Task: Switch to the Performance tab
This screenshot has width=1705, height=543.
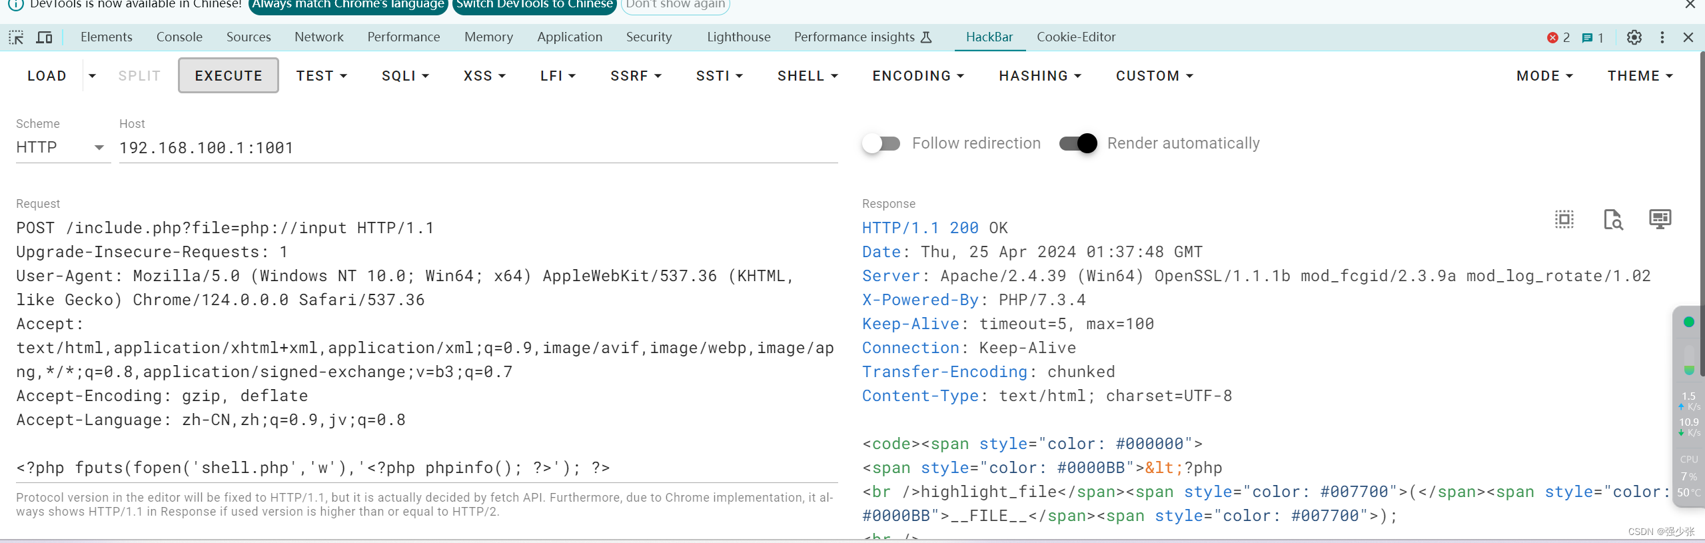Action: [404, 37]
